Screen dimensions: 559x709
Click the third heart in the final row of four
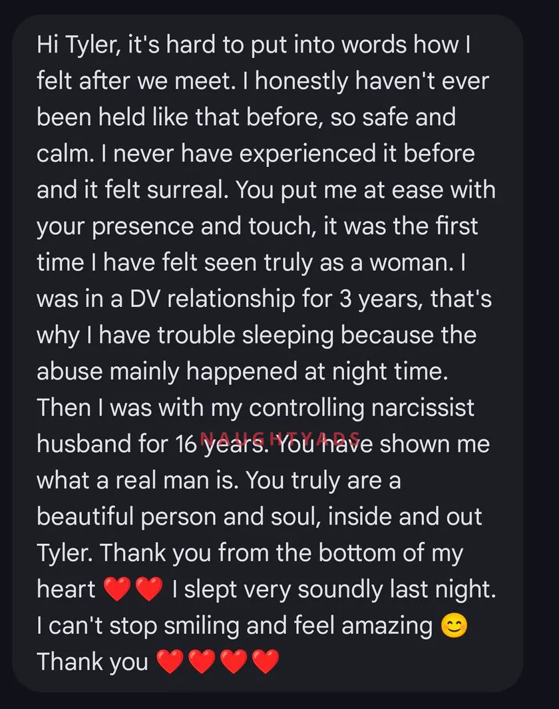pos(233,662)
